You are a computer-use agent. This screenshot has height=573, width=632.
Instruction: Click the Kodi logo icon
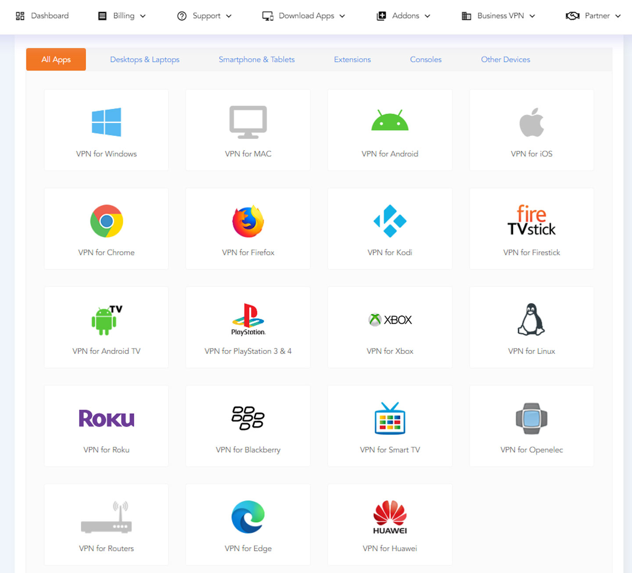point(390,221)
